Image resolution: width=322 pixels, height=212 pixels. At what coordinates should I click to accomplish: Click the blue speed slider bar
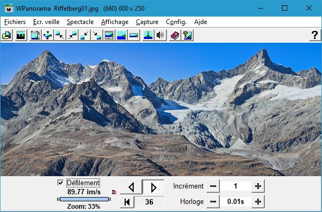click(x=84, y=199)
